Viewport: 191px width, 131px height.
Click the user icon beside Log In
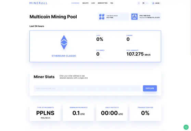pyautogui.click(x=153, y=3)
